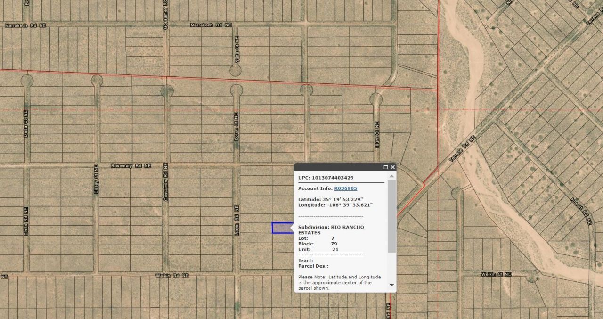Image resolution: width=603 pixels, height=319 pixels.
Task: Close the parcel info popup
Action: (392, 167)
